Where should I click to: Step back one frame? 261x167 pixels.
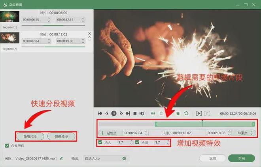(107, 113)
